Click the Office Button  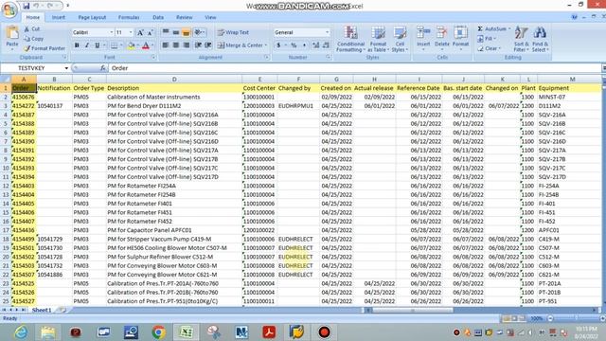tap(9, 9)
